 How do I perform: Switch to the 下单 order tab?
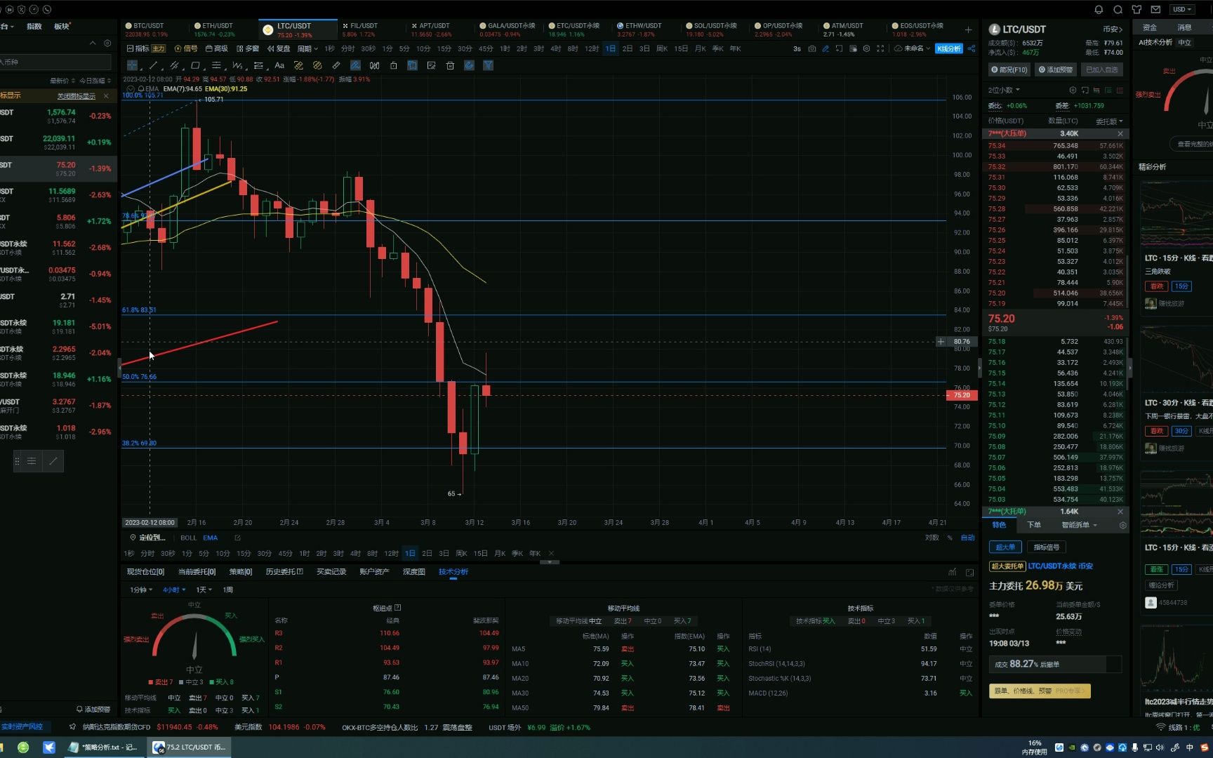(1034, 526)
